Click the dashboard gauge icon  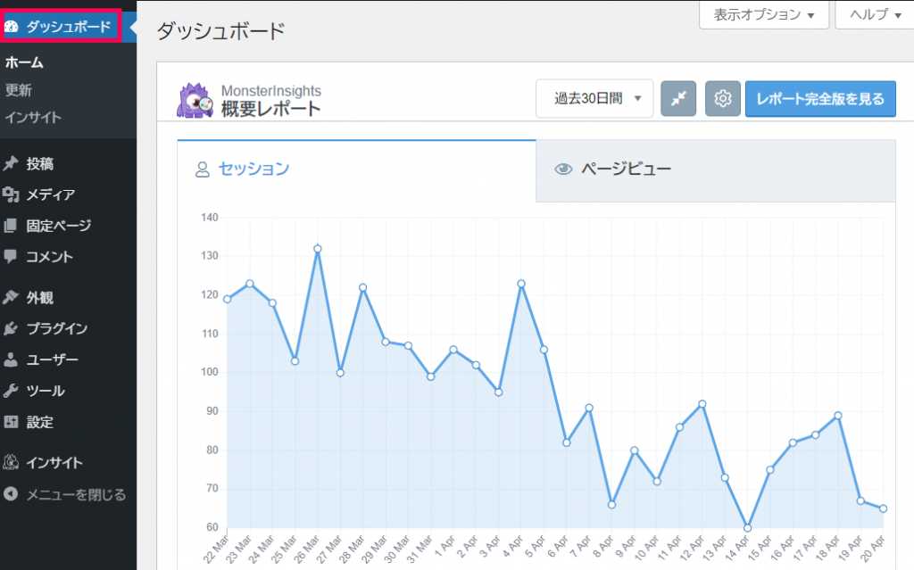tap(11, 27)
